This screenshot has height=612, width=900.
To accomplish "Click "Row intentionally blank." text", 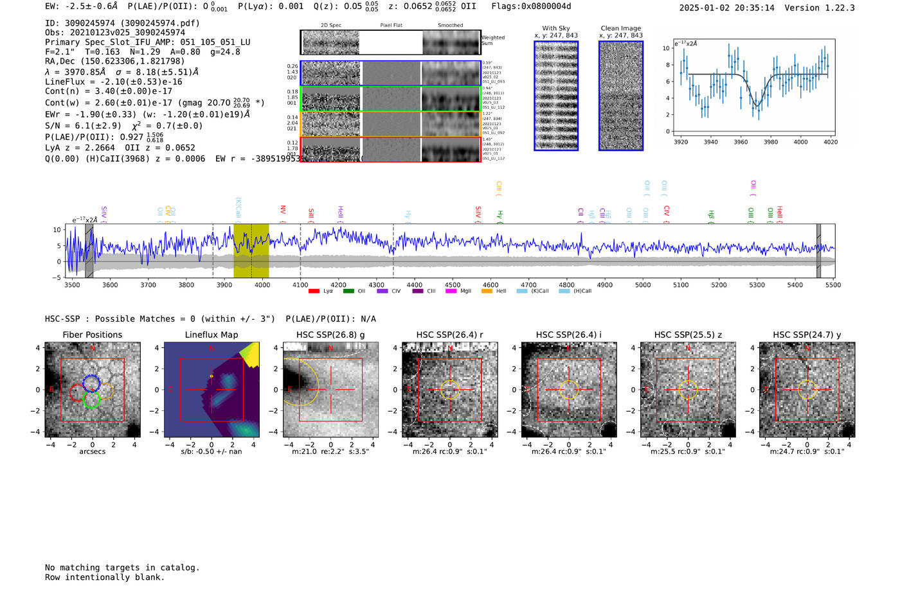I will tap(105, 577).
